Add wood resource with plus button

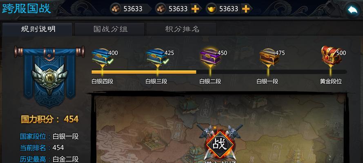(x=195, y=9)
